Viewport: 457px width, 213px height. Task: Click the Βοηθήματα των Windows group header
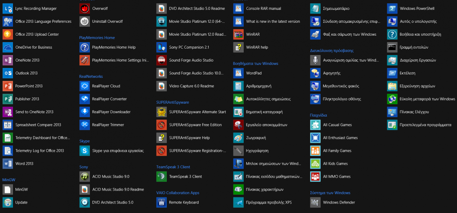coord(256,63)
